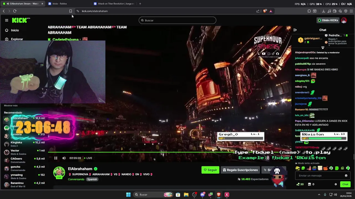This screenshot has height=199, width=355.
Task: Click the Buscar search box on Kick
Action: [177, 20]
